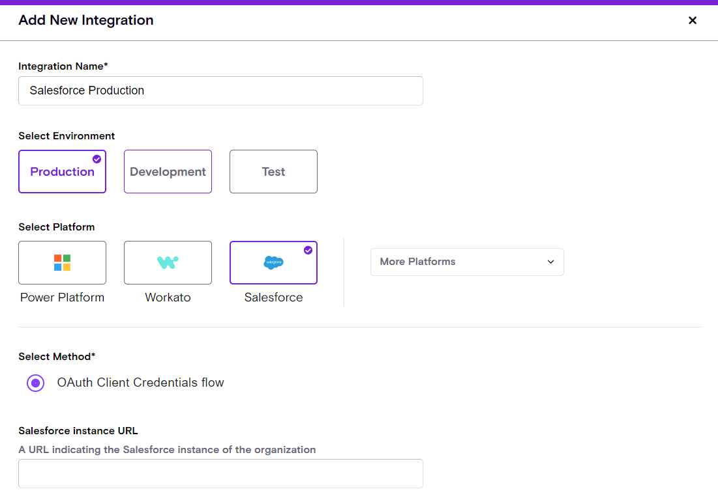Click the Salesforce cloud logo icon
This screenshot has width=718, height=498.
click(273, 262)
